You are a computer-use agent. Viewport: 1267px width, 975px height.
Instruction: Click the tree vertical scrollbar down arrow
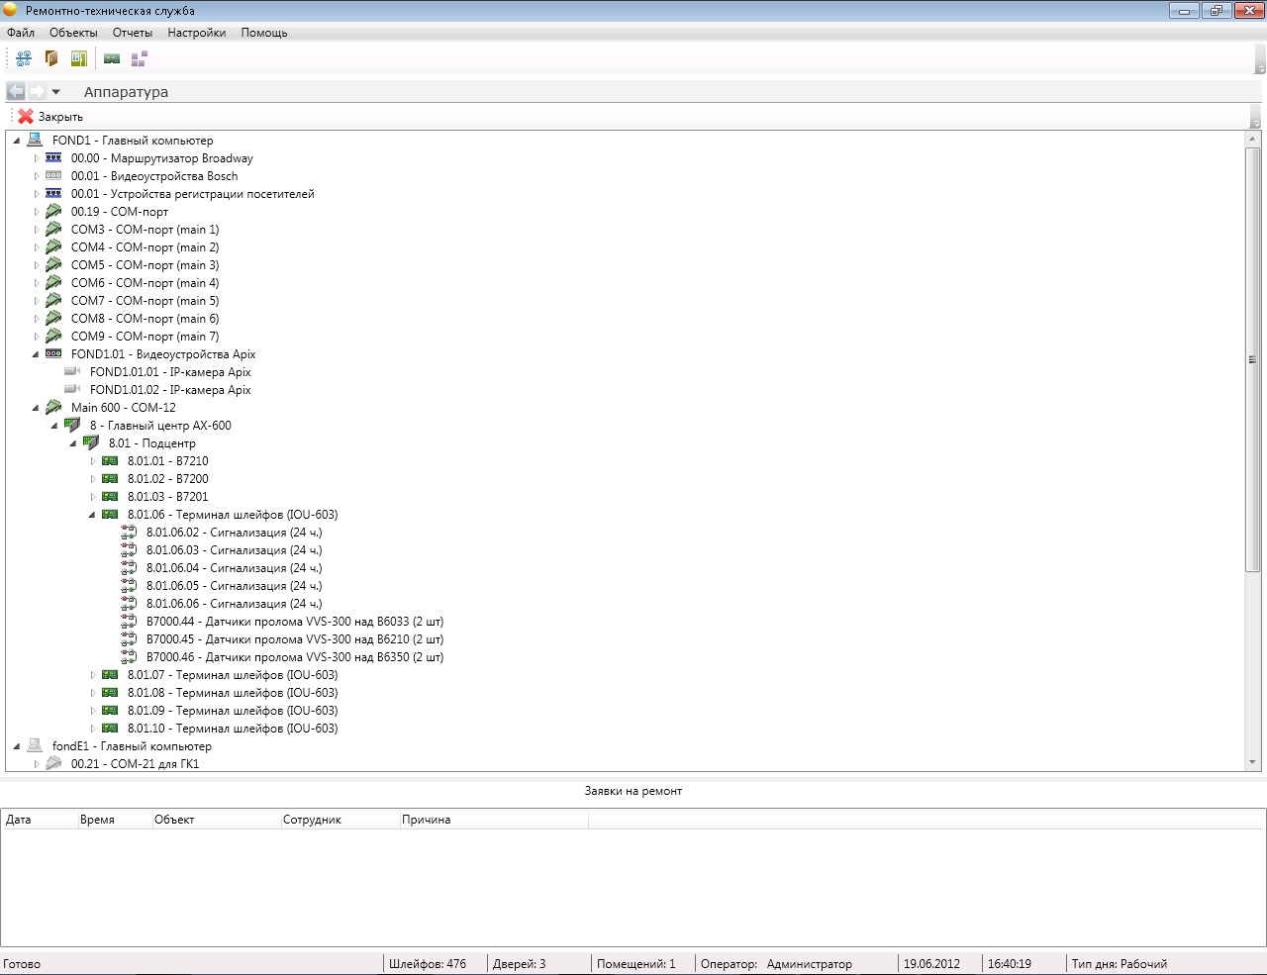coord(1253,762)
